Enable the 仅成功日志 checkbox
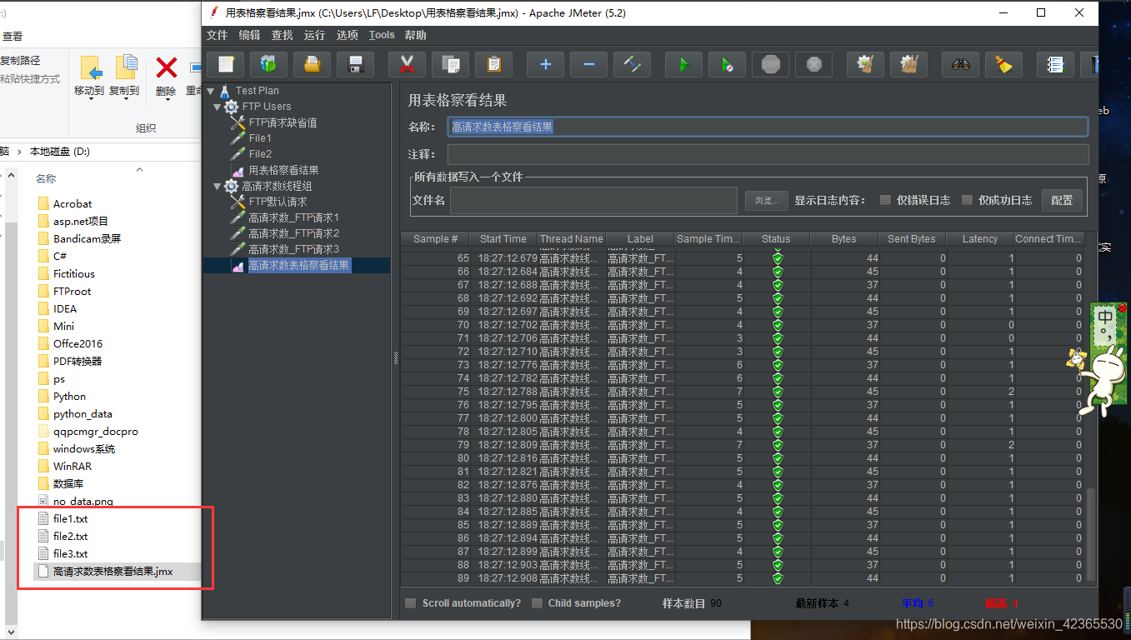The image size is (1131, 640). coord(967,200)
